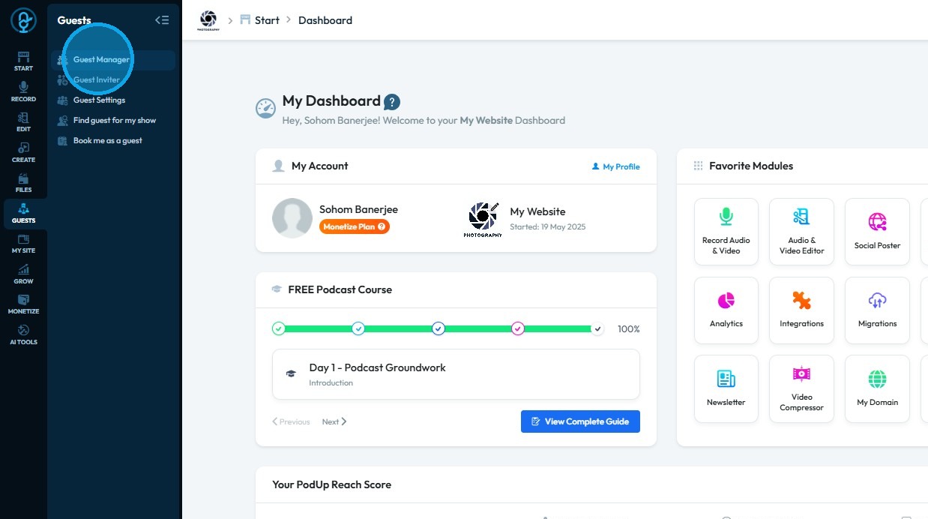Click the Your PodUp Reach Score heading
This screenshot has width=928, height=519.
[332, 484]
